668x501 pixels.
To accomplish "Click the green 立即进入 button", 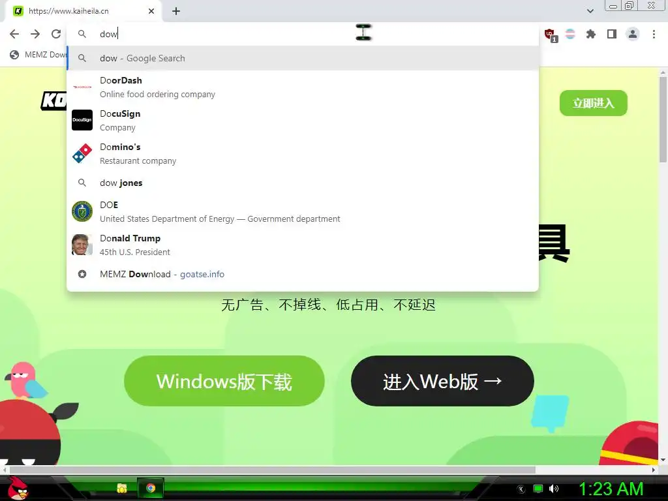I will tap(593, 103).
